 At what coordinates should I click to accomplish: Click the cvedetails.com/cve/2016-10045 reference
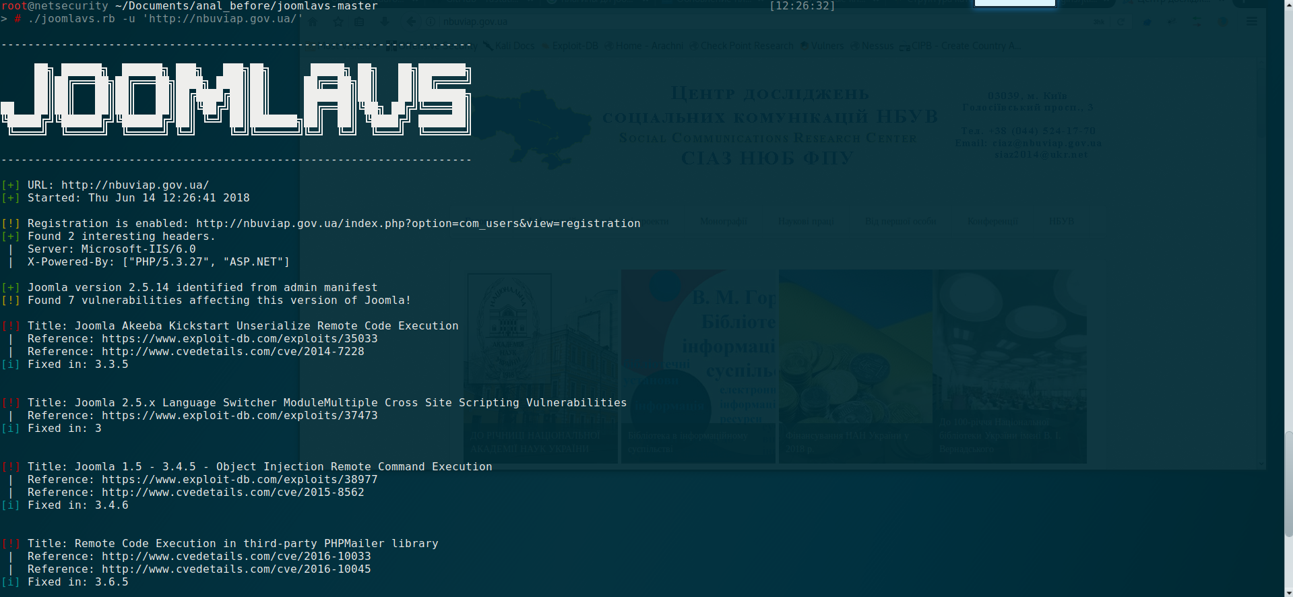point(236,569)
